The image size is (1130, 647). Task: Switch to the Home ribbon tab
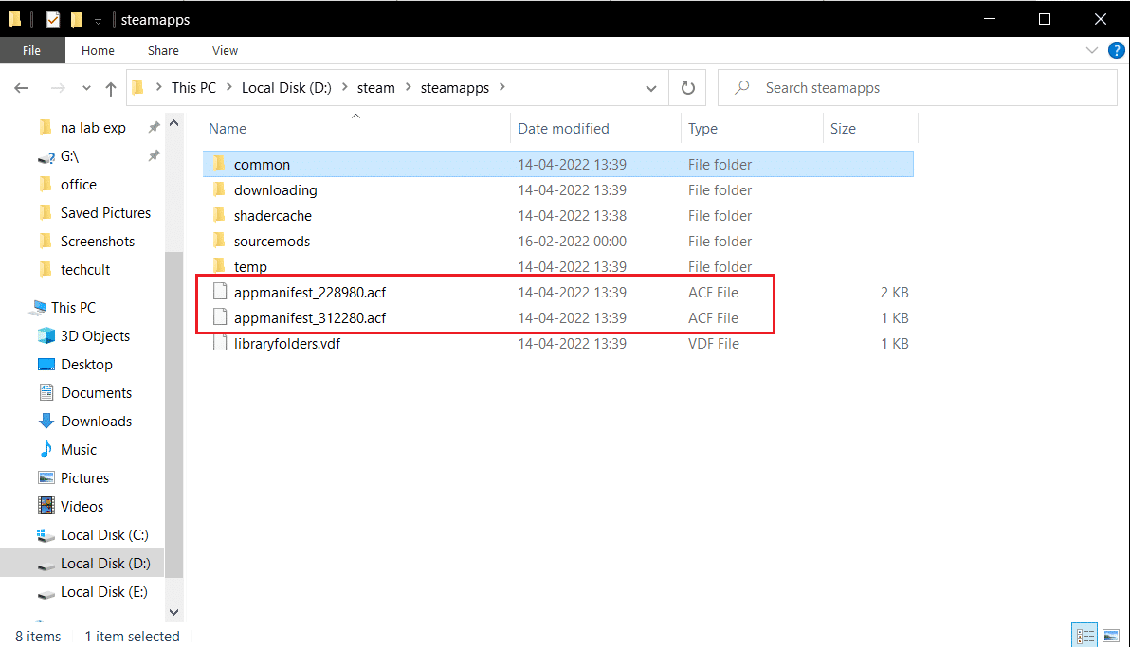tap(98, 50)
